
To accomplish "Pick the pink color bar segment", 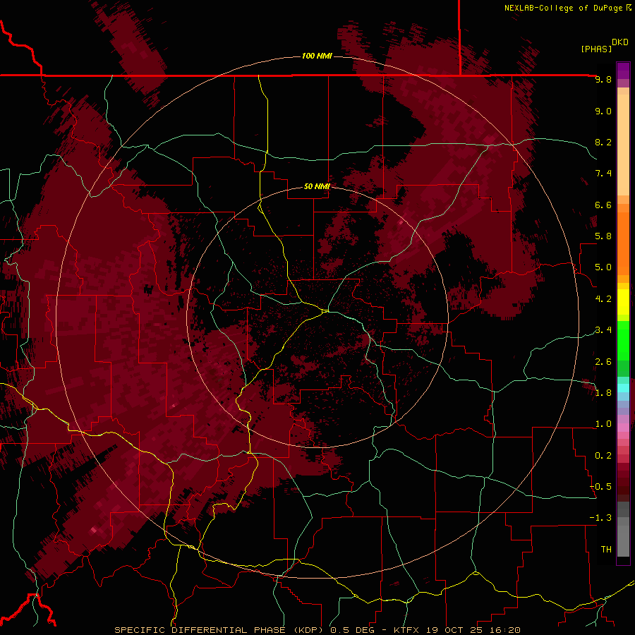I will 623,428.
